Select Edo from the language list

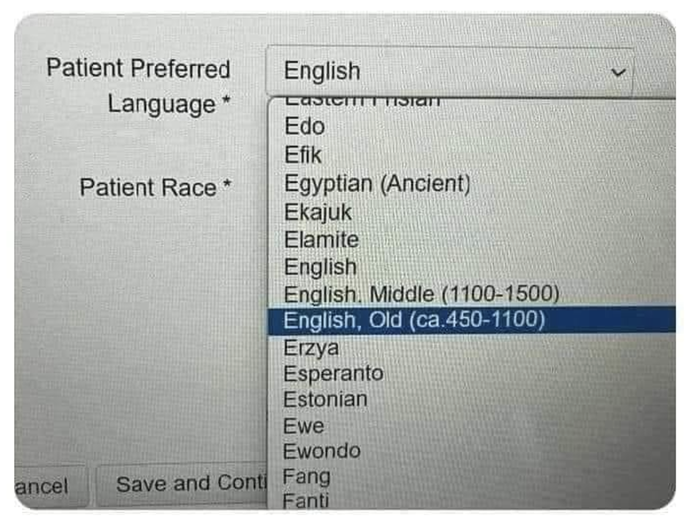coord(305,127)
